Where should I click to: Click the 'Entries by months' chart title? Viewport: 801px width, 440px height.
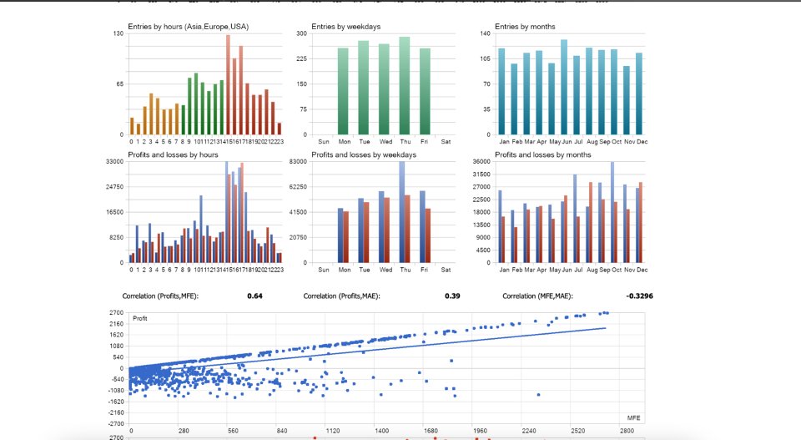point(525,27)
